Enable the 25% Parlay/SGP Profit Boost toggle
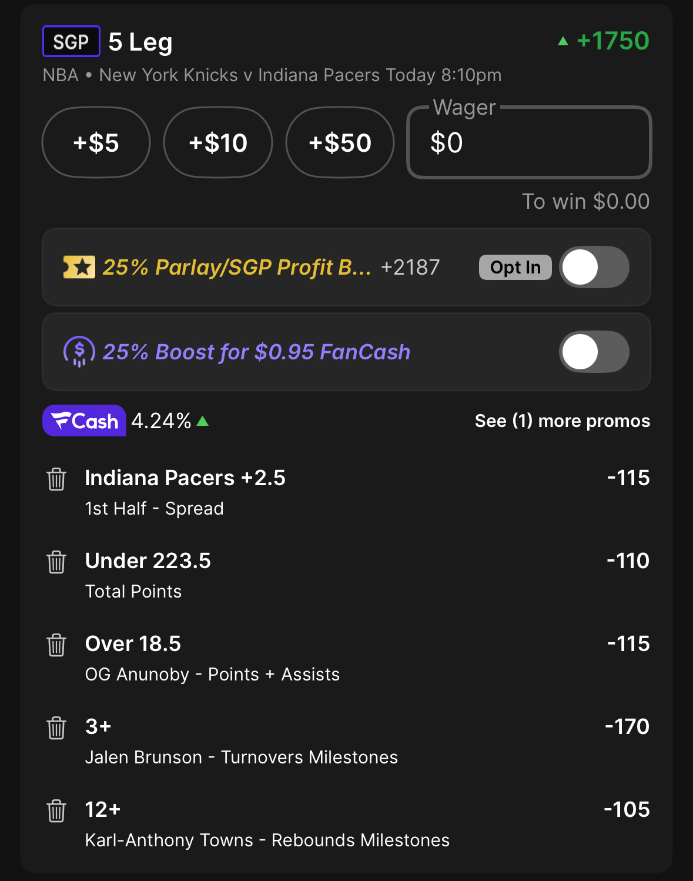The width and height of the screenshot is (693, 881). [594, 268]
